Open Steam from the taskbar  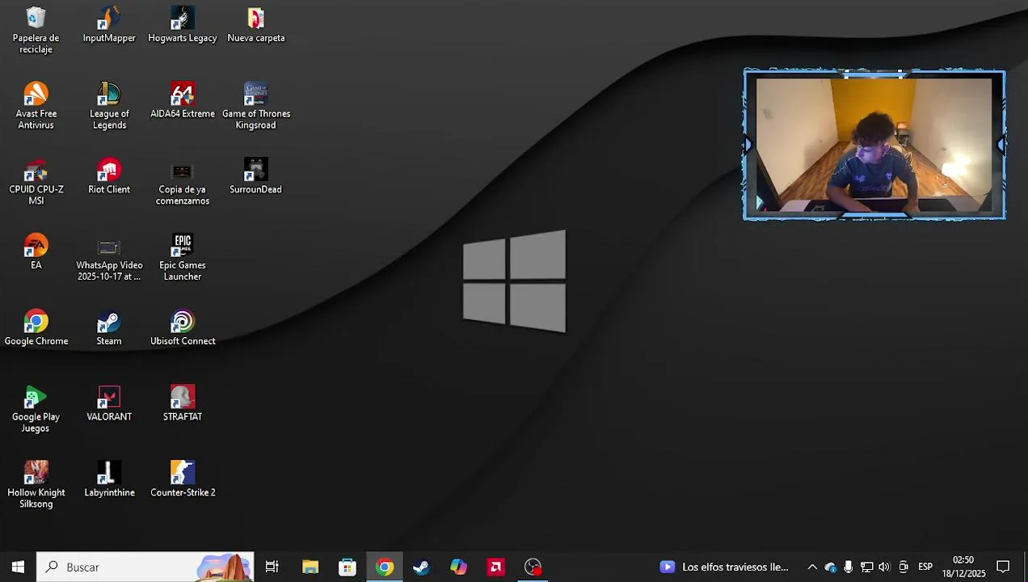click(421, 567)
